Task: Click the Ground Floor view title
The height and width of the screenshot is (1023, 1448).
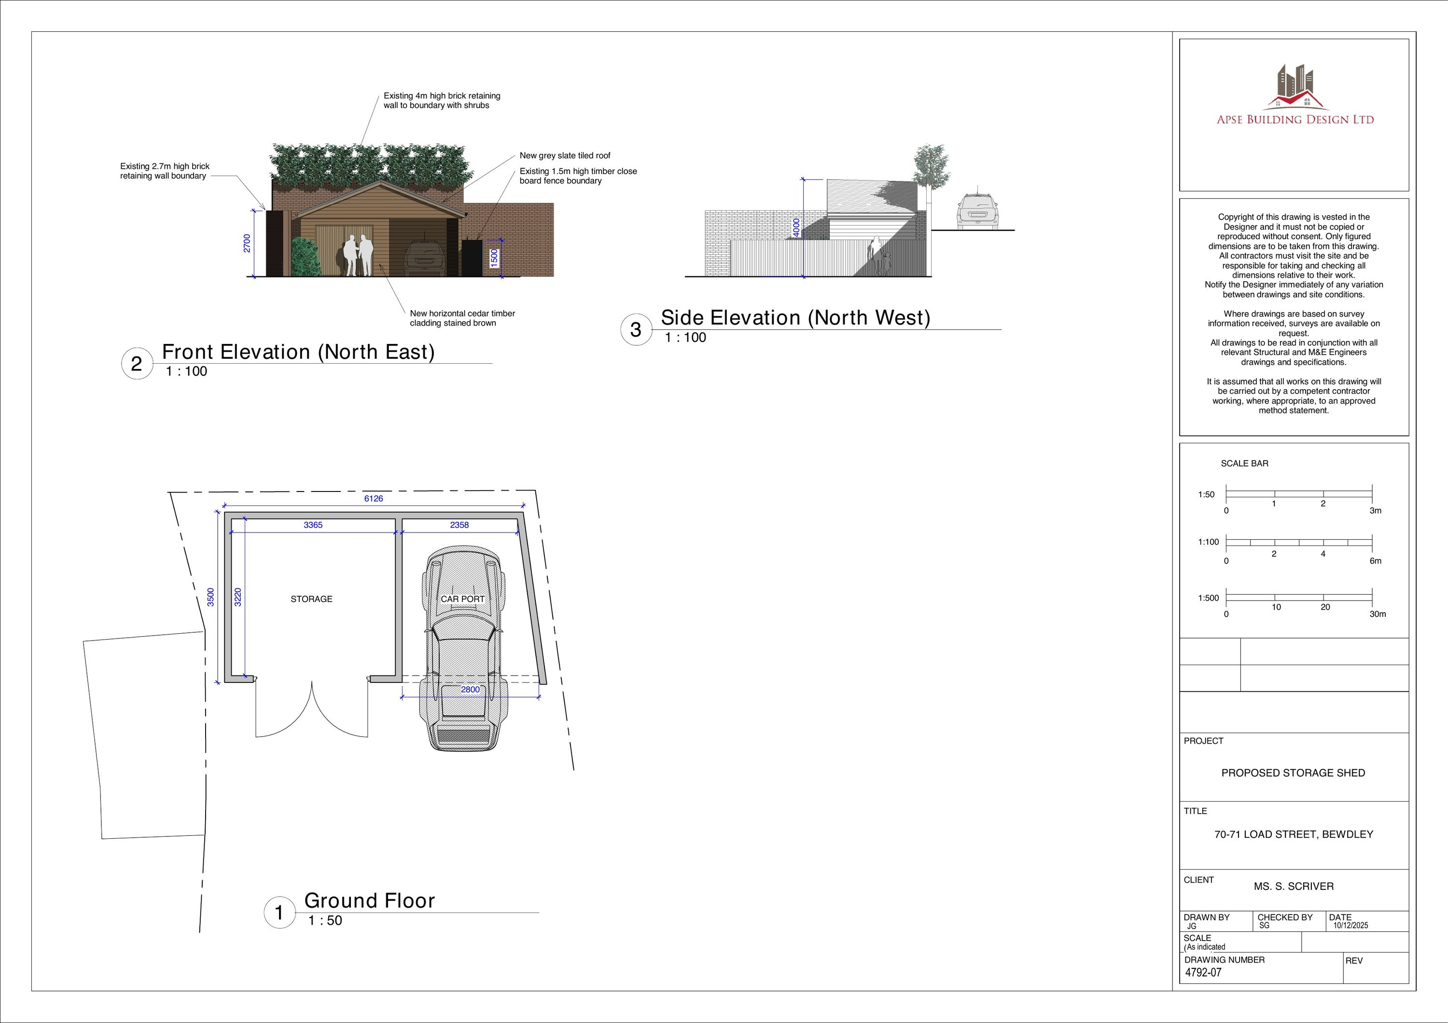Action: pyautogui.click(x=370, y=900)
